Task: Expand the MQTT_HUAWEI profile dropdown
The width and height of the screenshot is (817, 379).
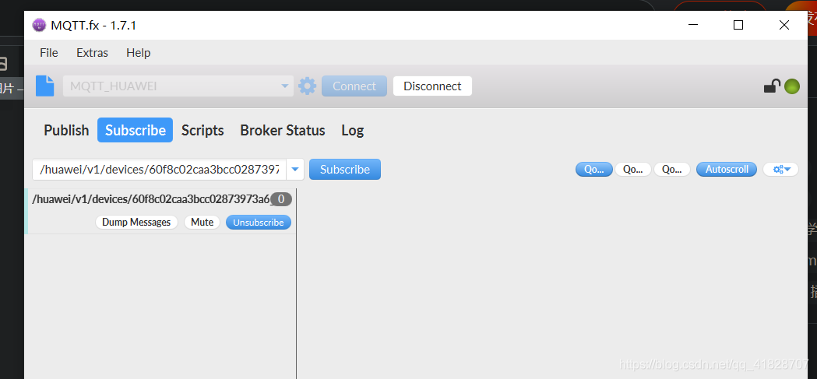Action: [284, 86]
